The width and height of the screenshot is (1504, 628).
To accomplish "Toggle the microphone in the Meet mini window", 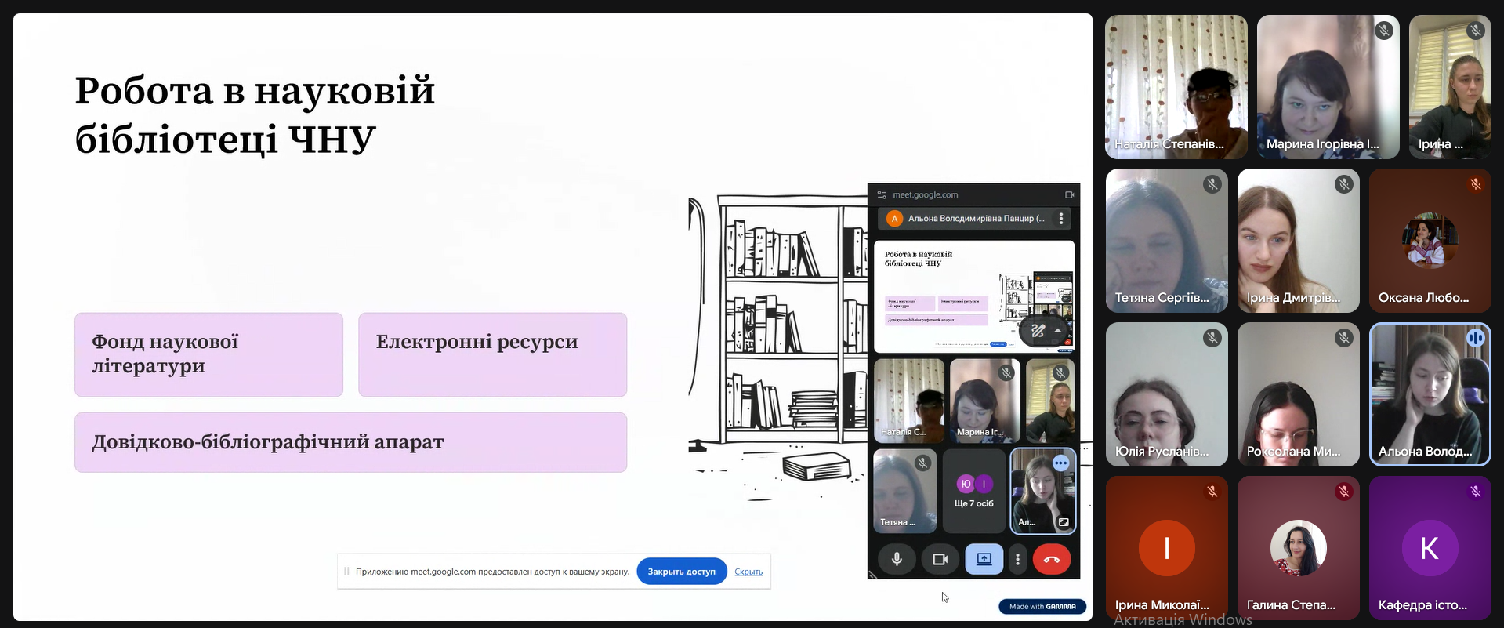I will tap(897, 559).
